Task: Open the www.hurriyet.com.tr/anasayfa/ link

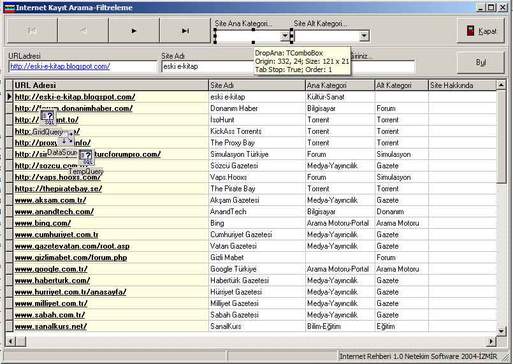Action: 70,292
